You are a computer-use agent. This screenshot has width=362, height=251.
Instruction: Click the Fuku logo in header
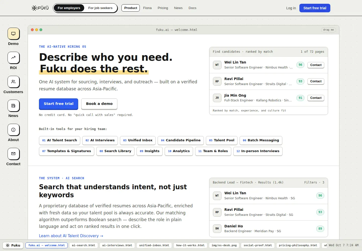pos(40,8)
